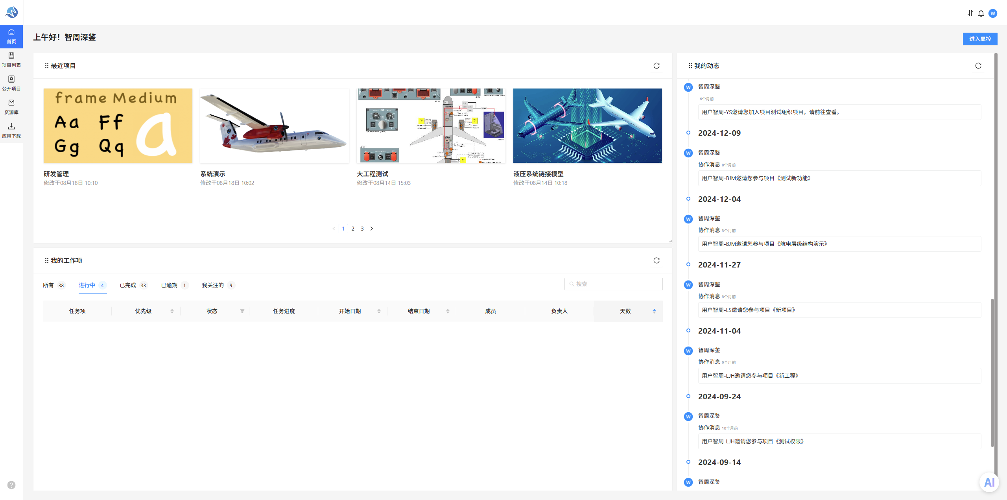
Task: Open 项目列表 in the sidebar
Action: point(11,60)
